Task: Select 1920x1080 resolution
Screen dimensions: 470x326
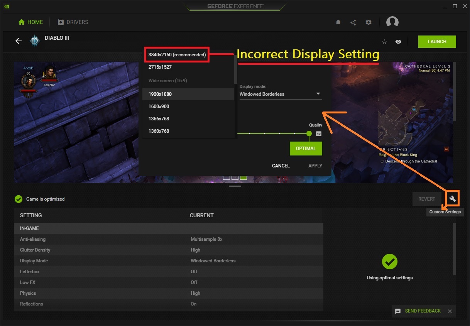Action: 188,94
